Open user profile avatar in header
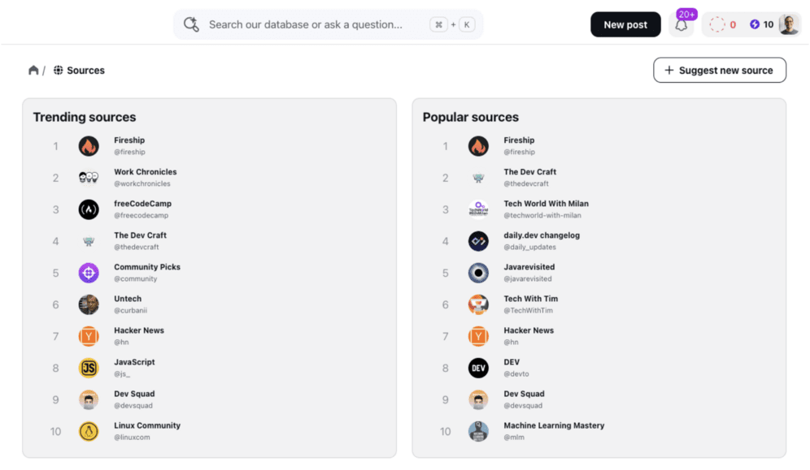 tap(789, 24)
